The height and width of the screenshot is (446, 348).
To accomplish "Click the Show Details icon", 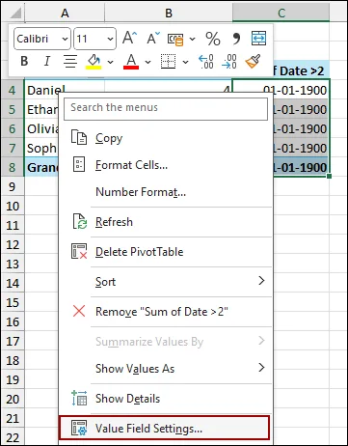I will (79, 399).
